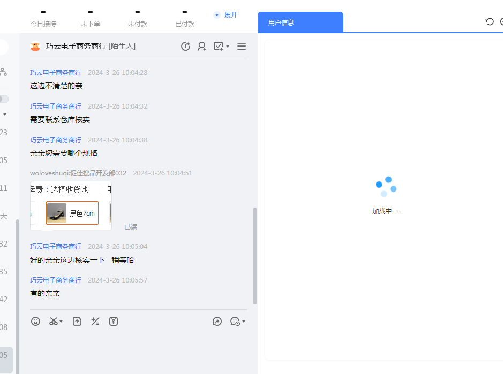This screenshot has width=503, height=374.
Task: Click the upload file icon
Action: pyautogui.click(x=77, y=322)
